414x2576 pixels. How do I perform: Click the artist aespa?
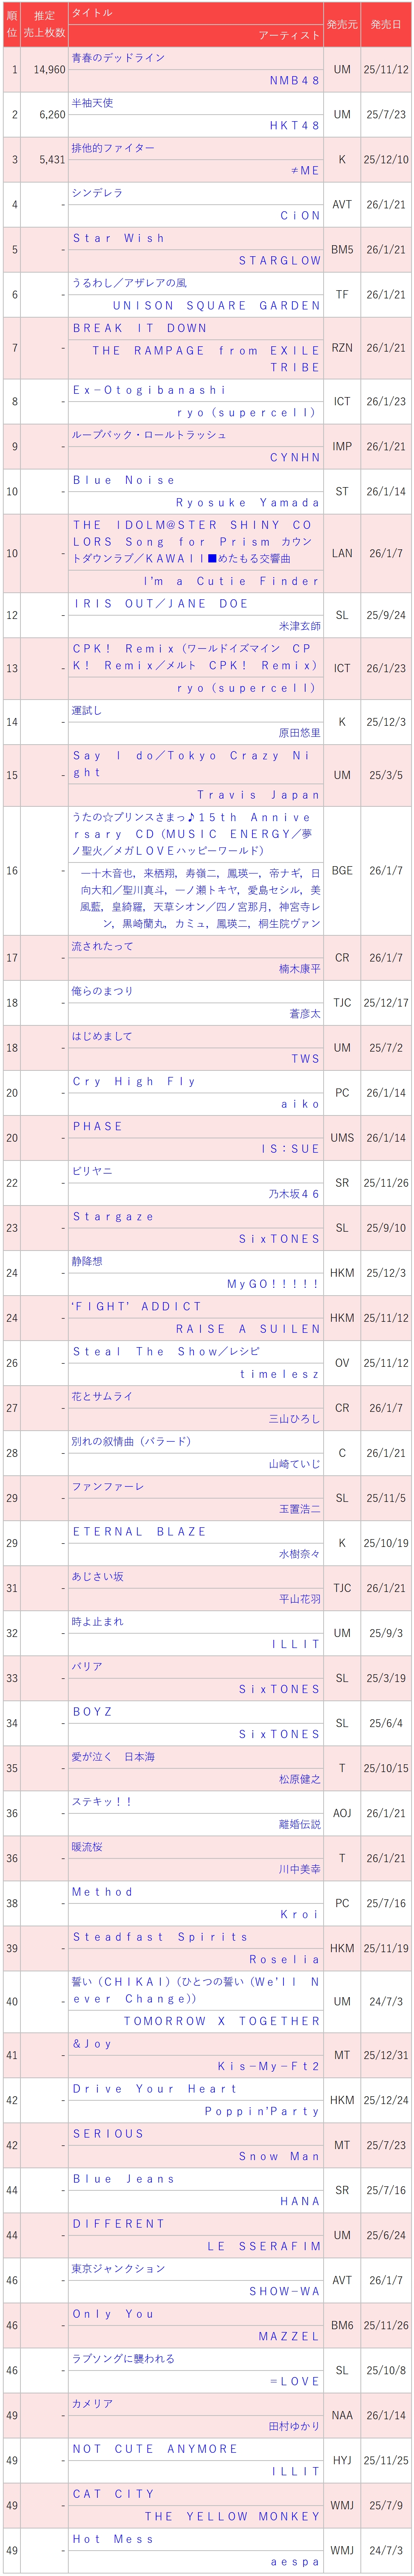[x=295, y=2562]
